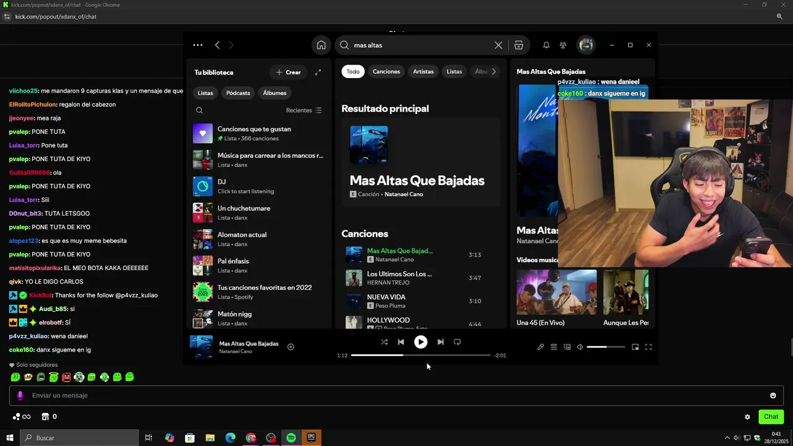Play NUEVA VIDA song row

(x=421, y=301)
